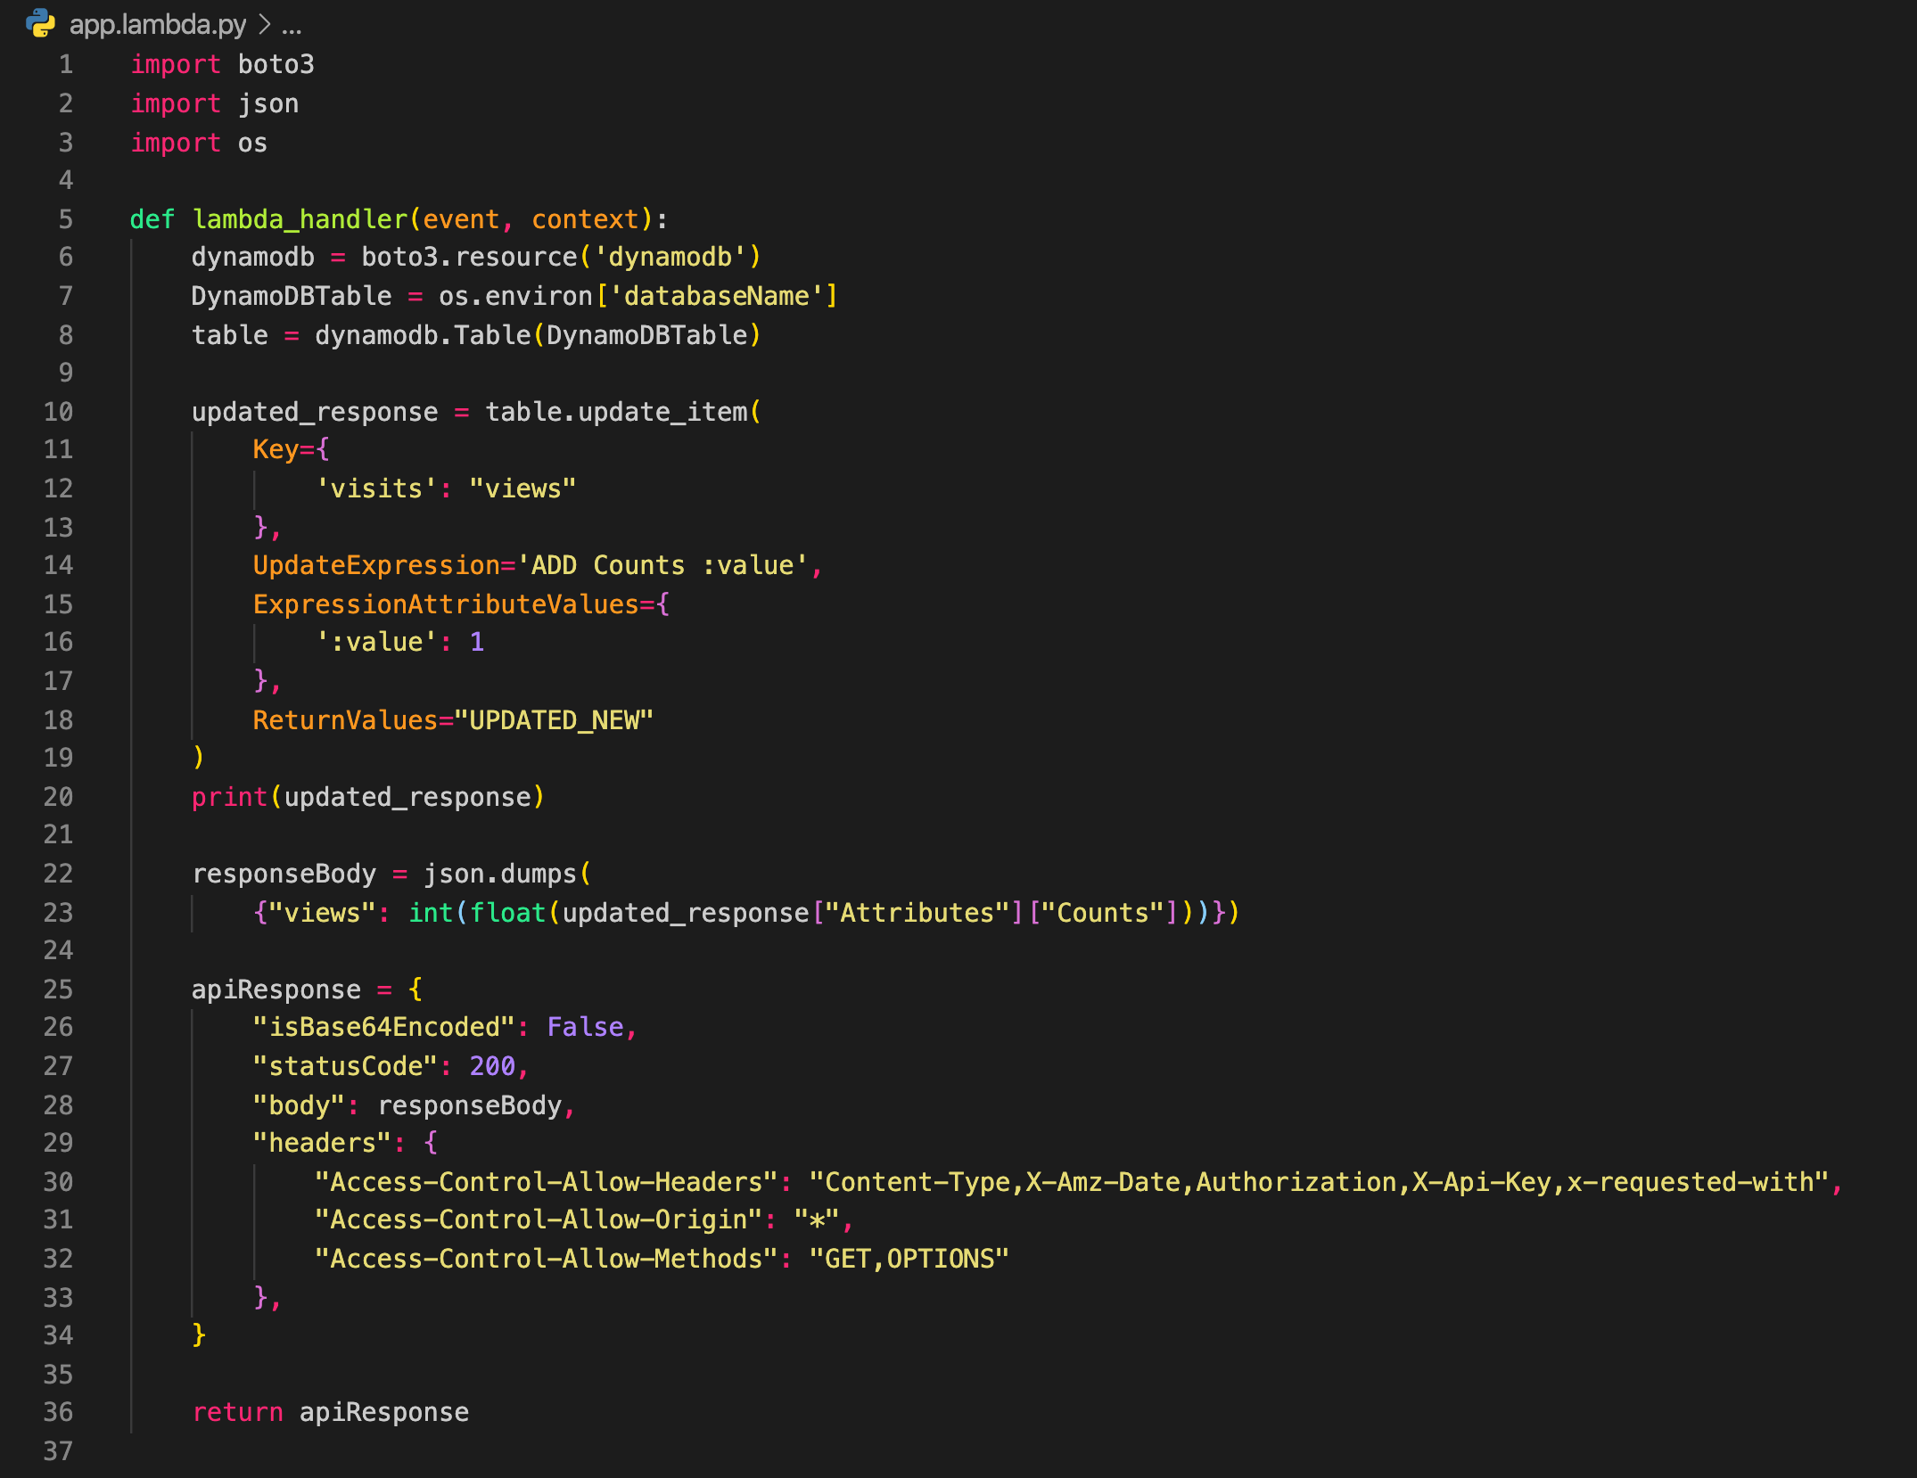Click the float( call on line 23
This screenshot has width=1917, height=1478.
click(508, 913)
